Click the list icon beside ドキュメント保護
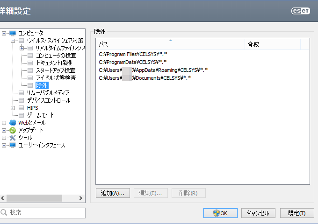Screen dimensions: 318x224 [30, 63]
